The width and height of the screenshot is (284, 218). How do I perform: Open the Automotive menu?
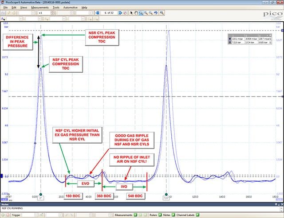tap(70, 8)
